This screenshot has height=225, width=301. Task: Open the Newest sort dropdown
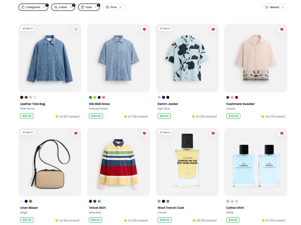pos(275,7)
